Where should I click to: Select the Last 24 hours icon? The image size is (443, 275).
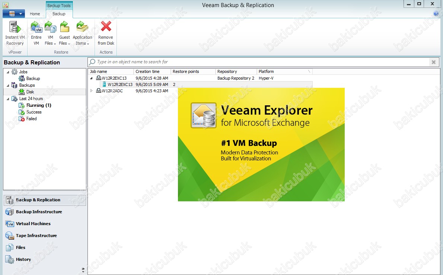pyautogui.click(x=15, y=99)
